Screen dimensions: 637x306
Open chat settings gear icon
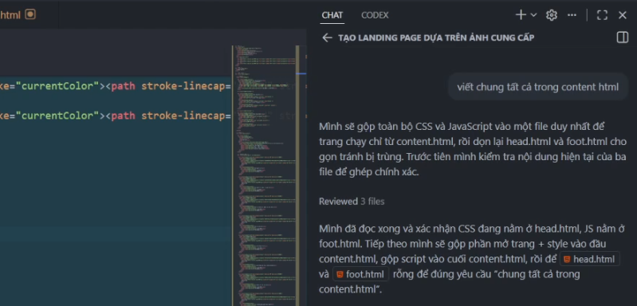click(x=551, y=15)
